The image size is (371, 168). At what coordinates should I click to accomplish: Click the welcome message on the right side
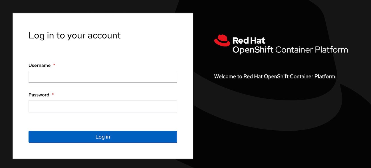click(x=275, y=76)
